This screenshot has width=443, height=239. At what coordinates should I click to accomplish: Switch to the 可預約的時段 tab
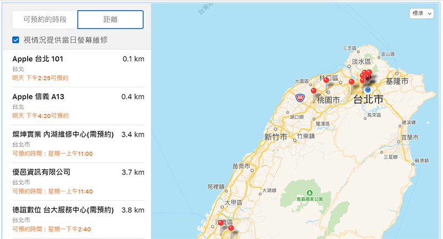click(45, 19)
